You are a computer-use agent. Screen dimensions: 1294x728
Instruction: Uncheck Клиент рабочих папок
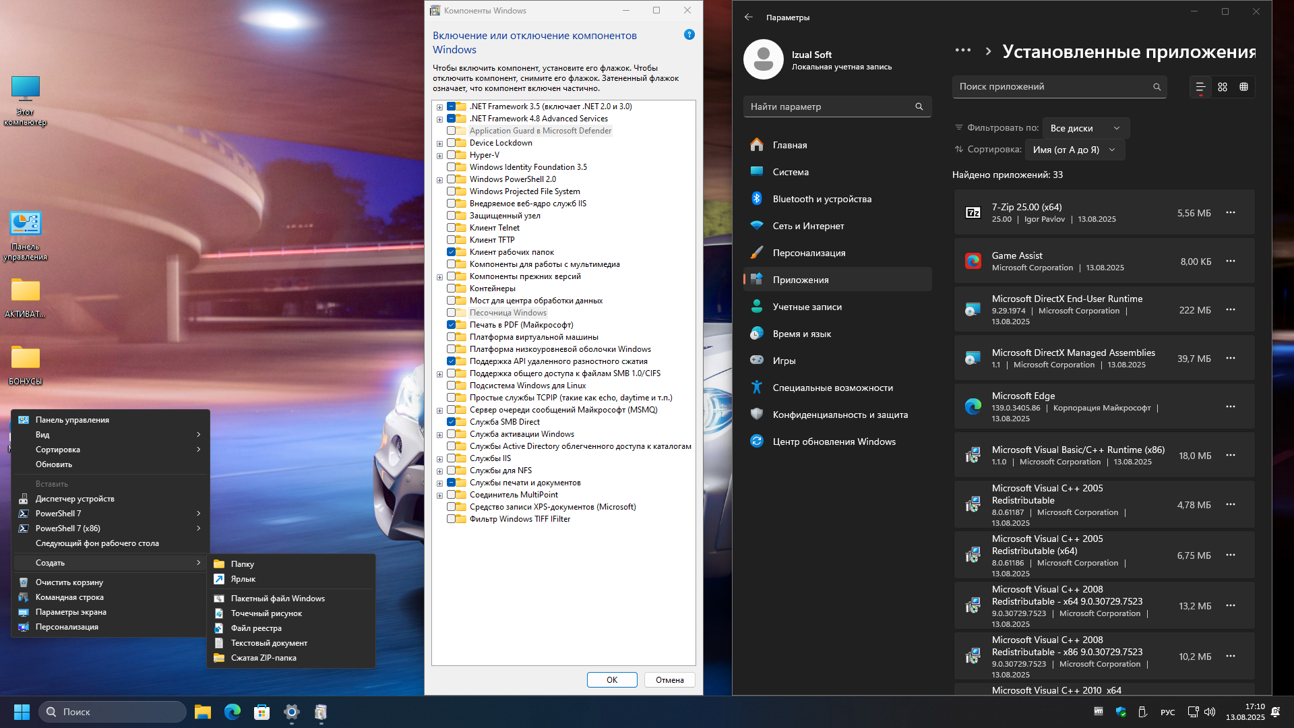pos(451,252)
